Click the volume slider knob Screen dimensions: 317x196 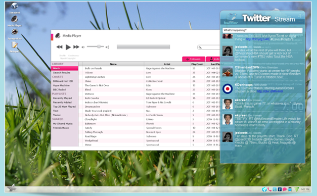click(x=99, y=46)
